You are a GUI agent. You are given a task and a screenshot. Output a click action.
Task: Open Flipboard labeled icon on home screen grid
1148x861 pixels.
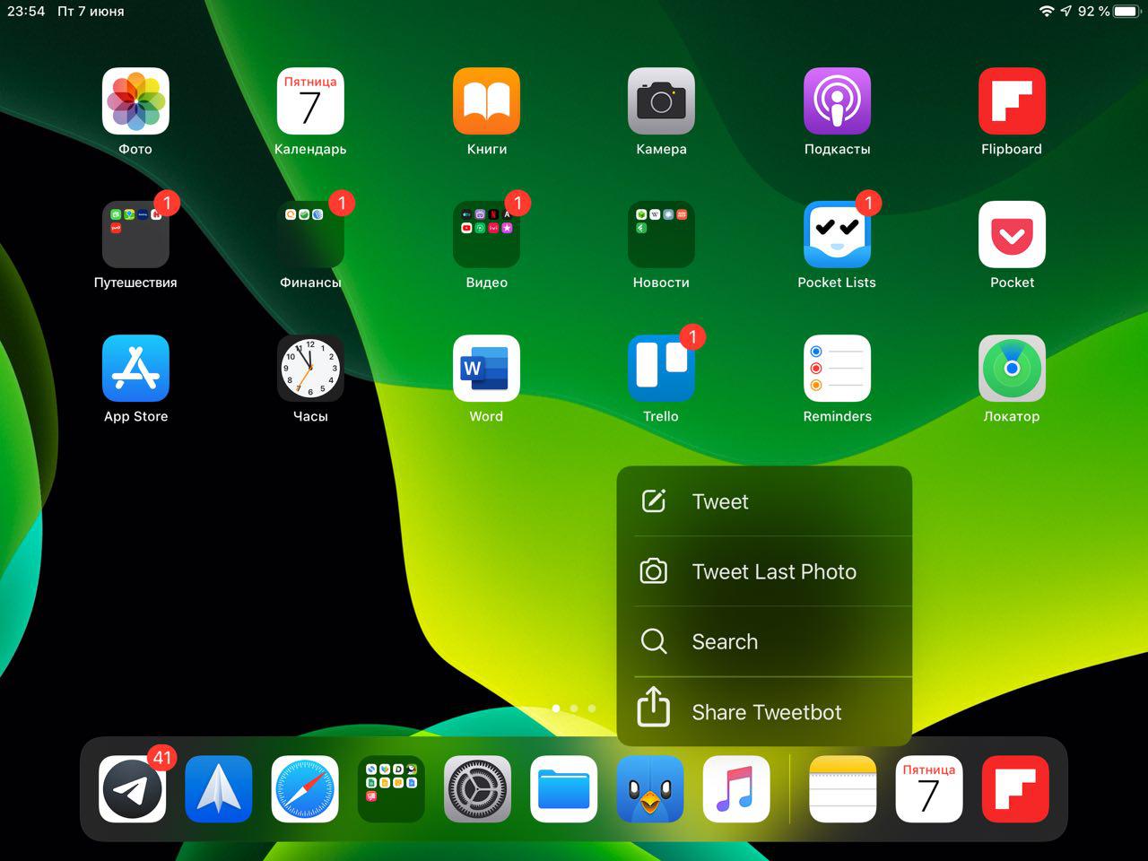[1012, 100]
